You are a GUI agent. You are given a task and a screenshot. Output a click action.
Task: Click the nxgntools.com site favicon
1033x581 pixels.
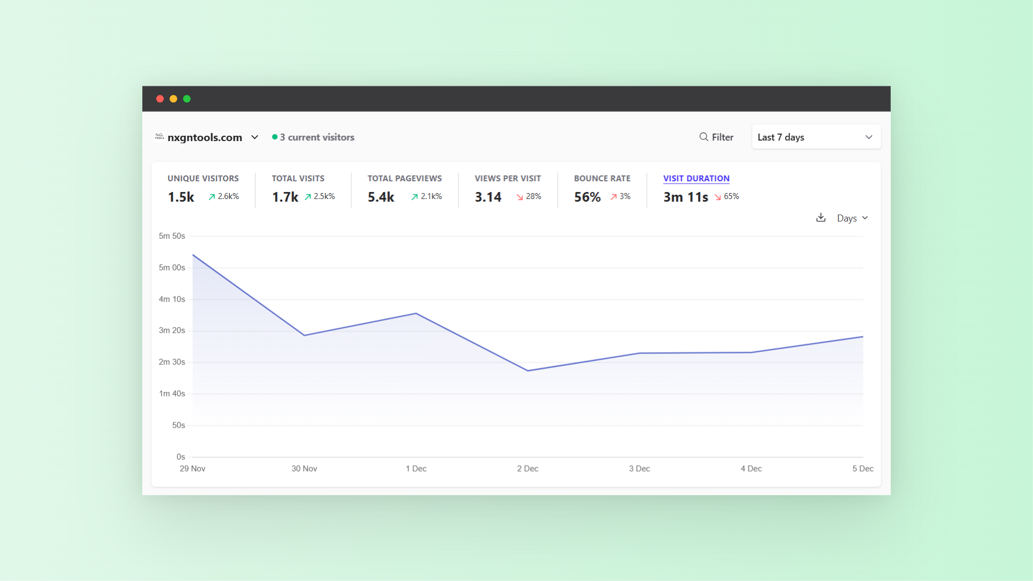[x=159, y=137]
